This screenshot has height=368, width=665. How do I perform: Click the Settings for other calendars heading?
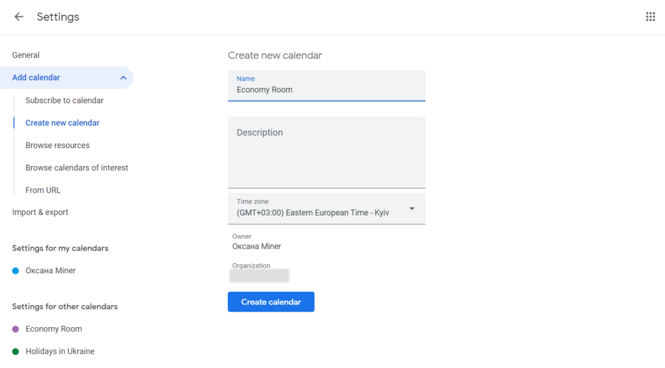pos(65,306)
